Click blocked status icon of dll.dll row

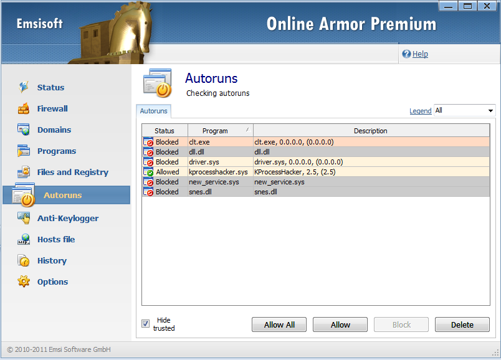(148, 152)
